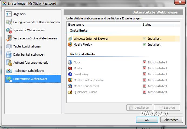187x129 pixels.
Task: Click the Vertrauenswürdige Webadressen checkmark icon
Action: click(x=9, y=38)
